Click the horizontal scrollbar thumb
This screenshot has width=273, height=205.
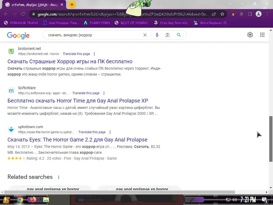(x=119, y=192)
